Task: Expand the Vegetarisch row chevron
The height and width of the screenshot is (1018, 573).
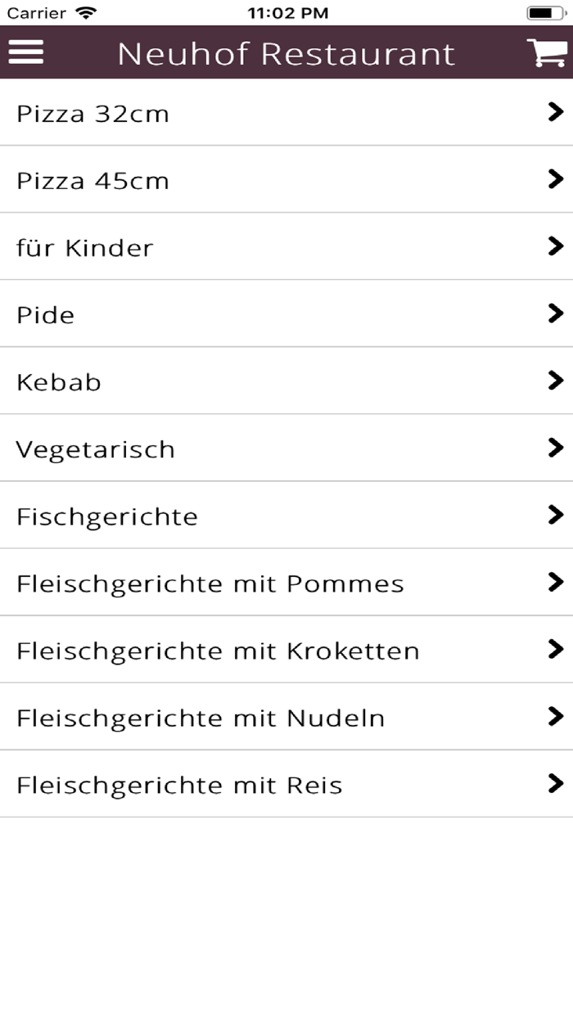Action: 557,448
